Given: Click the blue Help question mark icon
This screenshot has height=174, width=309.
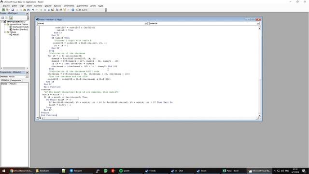Looking at the screenshot, I should pos(73,10).
